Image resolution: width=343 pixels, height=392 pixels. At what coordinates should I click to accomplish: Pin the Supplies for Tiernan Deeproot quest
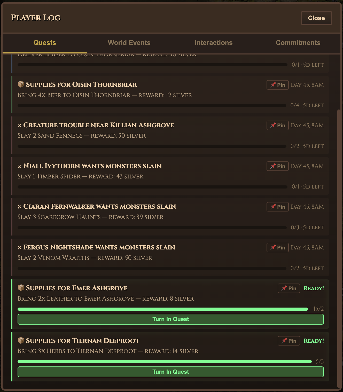pyautogui.click(x=289, y=341)
